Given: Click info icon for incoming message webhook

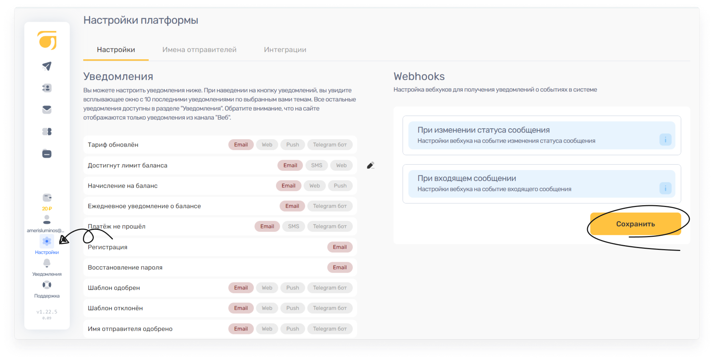Looking at the screenshot, I should [665, 188].
